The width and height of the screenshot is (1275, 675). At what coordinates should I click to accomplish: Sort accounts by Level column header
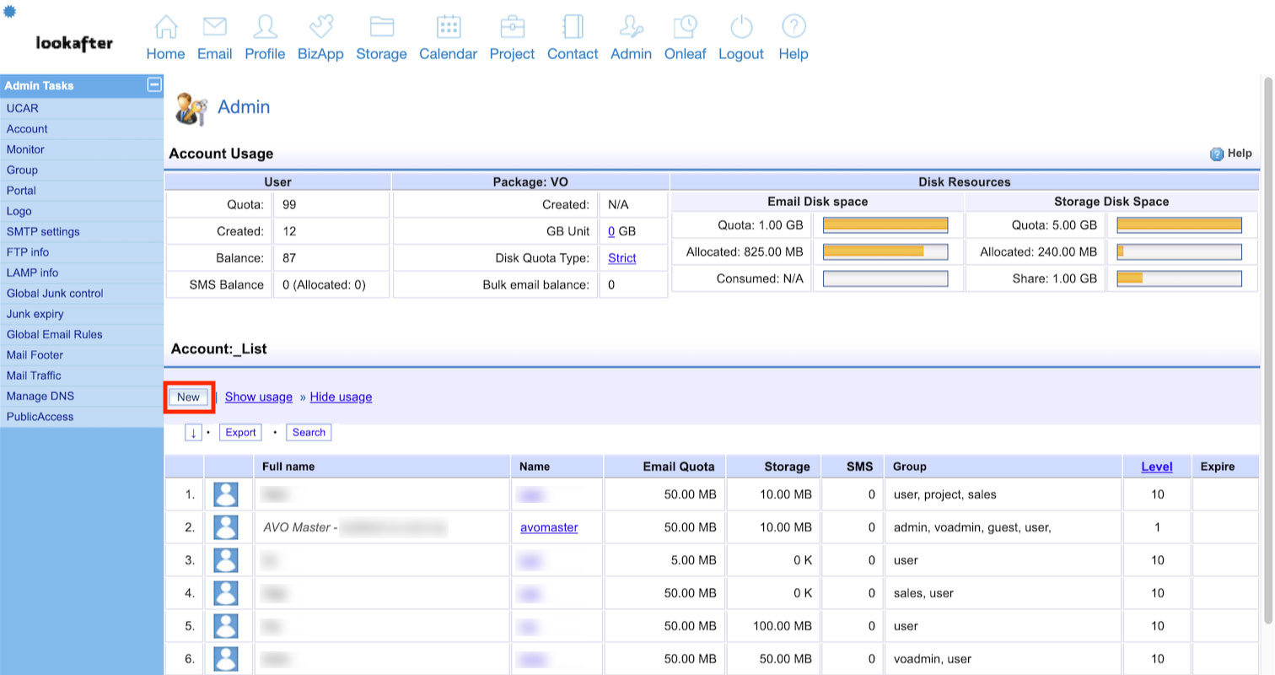tap(1156, 467)
